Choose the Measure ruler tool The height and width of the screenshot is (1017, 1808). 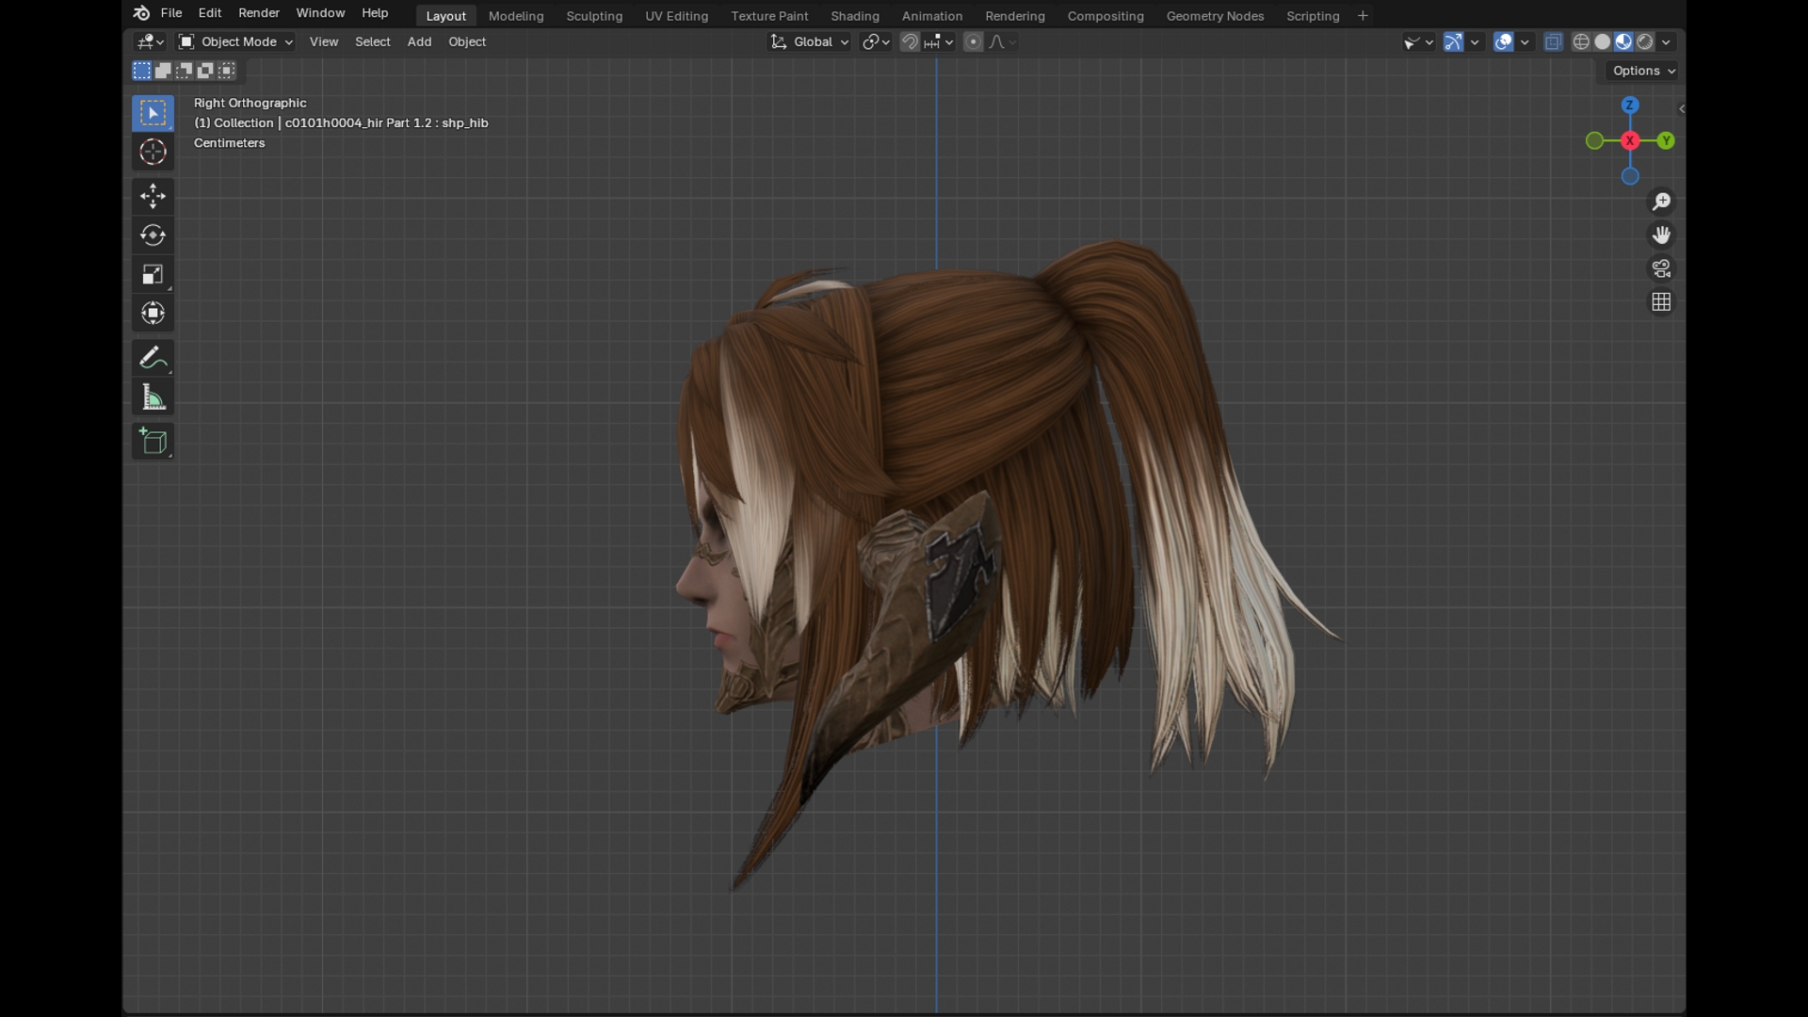(x=153, y=398)
